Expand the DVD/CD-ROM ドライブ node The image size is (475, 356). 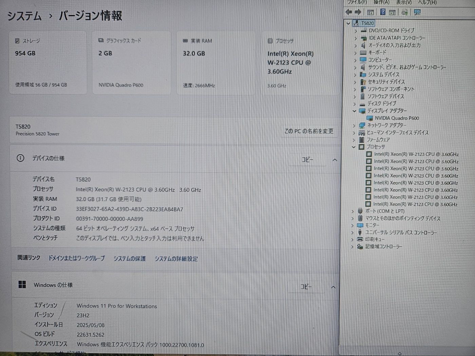[x=356, y=31]
